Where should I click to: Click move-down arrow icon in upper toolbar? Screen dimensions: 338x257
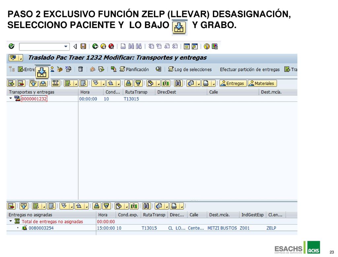click(x=43, y=83)
